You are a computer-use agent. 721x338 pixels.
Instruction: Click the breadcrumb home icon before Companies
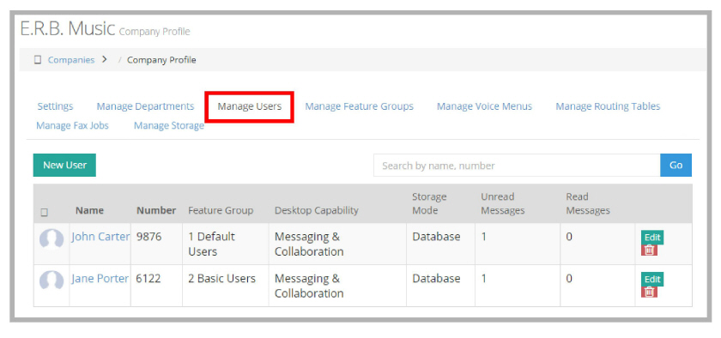38,60
